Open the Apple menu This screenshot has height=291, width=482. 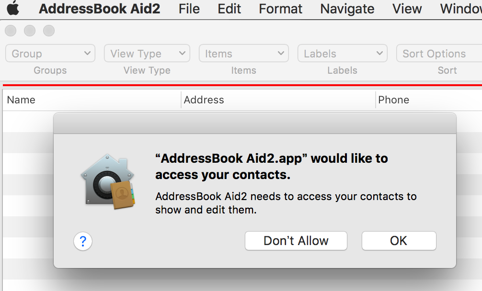coord(13,9)
